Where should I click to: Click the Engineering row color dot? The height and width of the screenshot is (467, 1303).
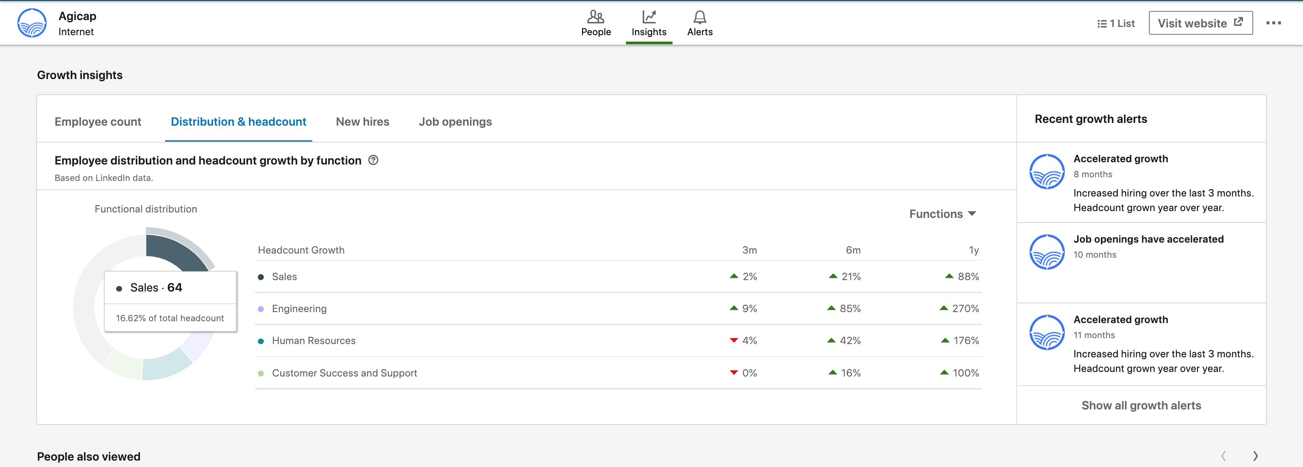click(261, 309)
